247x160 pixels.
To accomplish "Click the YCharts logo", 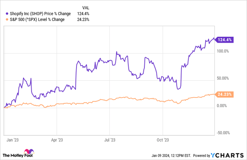I will [227, 155].
